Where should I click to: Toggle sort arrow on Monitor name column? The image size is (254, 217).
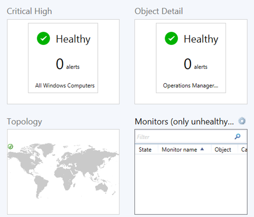[202, 149]
